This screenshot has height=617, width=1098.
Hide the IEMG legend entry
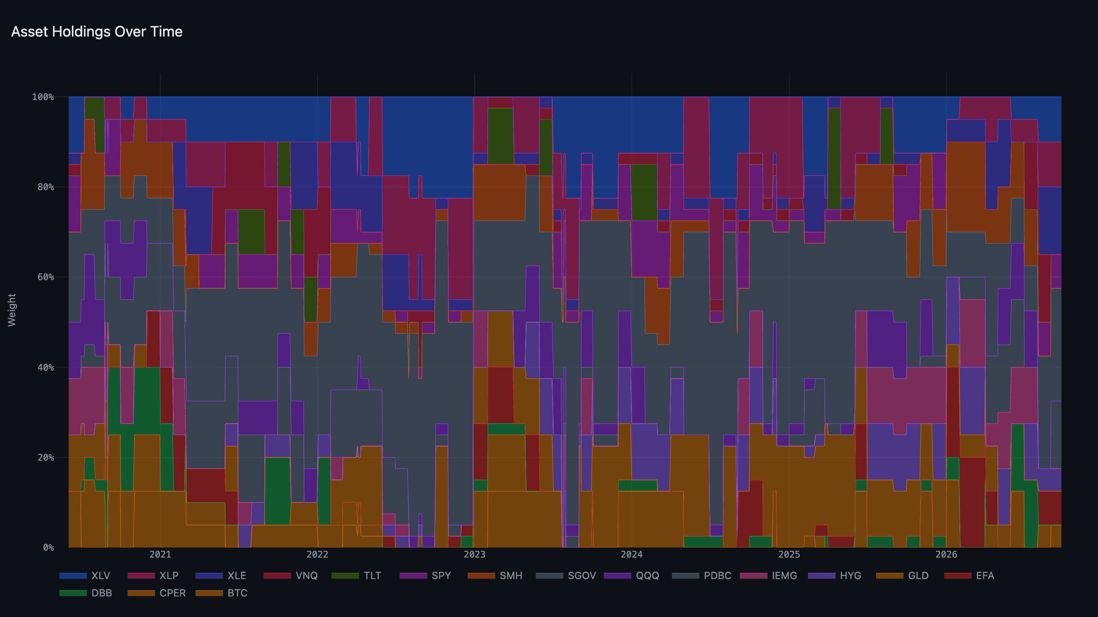(x=769, y=575)
